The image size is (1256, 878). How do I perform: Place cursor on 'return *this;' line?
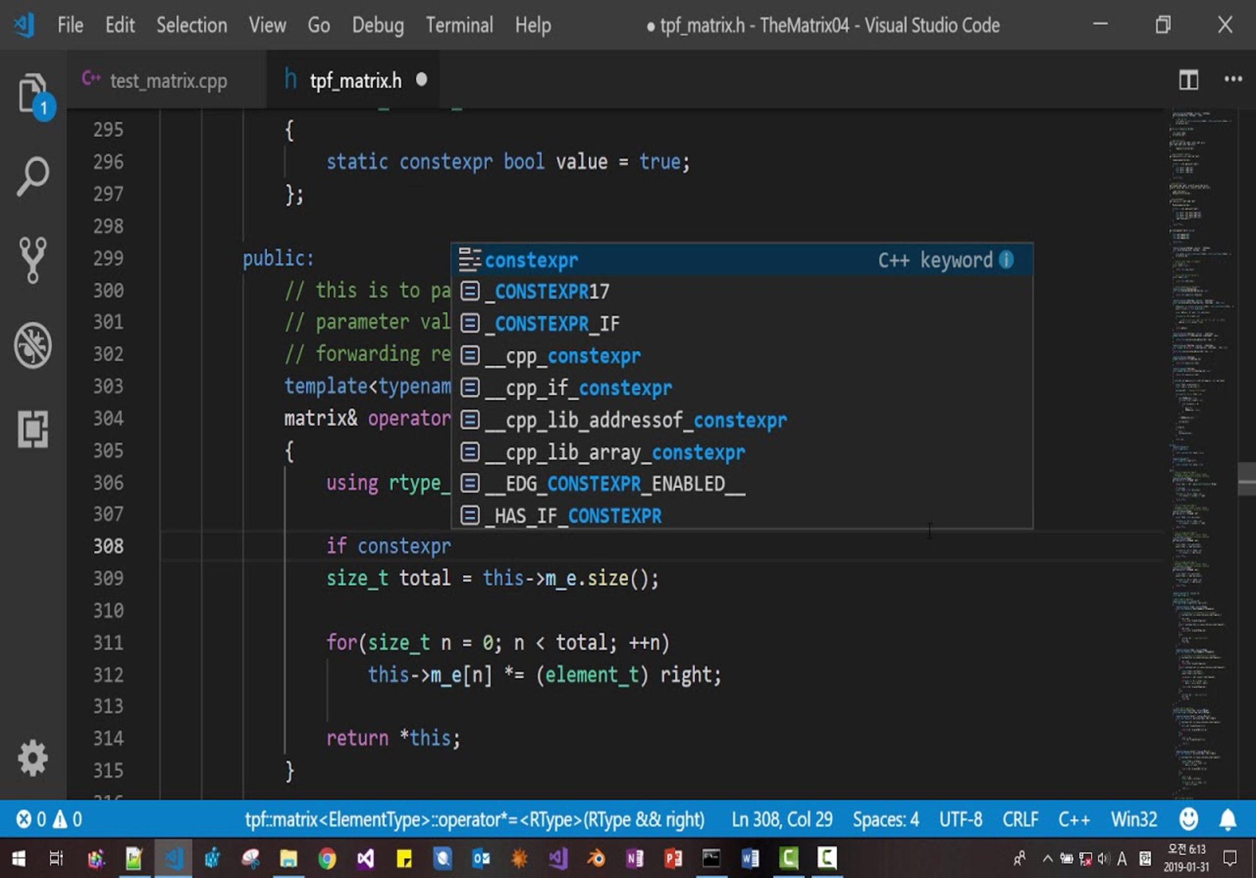pyautogui.click(x=393, y=738)
